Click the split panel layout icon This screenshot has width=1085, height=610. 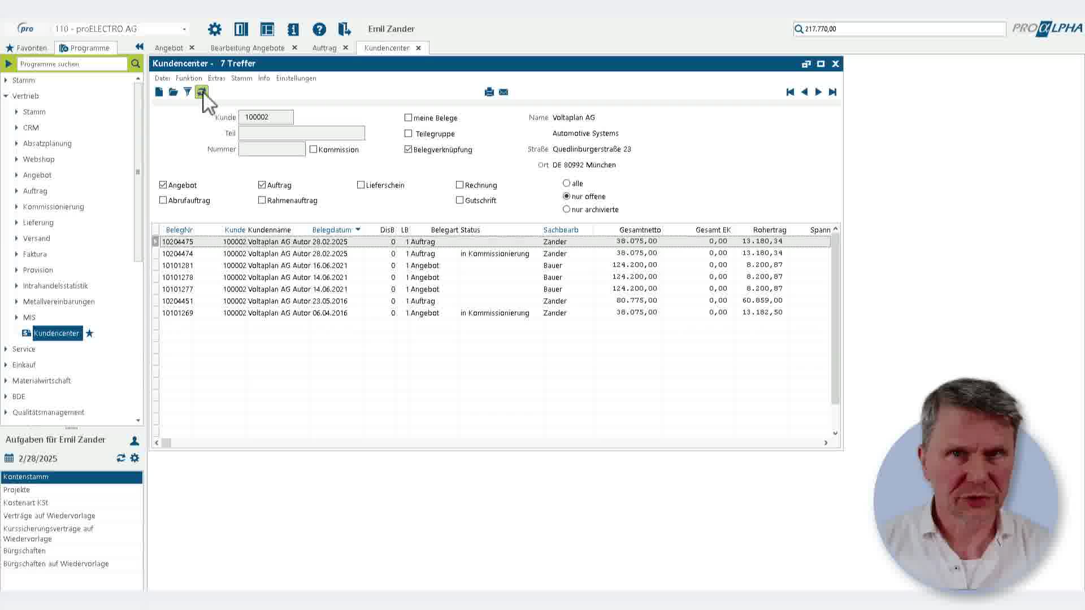point(241,29)
